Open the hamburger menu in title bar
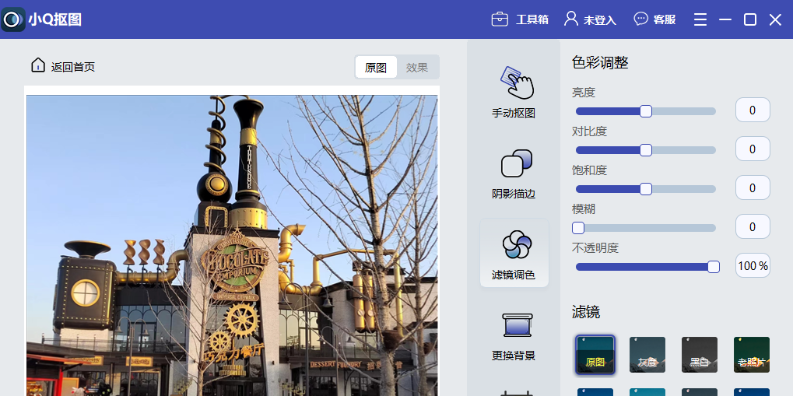The height and width of the screenshot is (396, 793). 700,19
